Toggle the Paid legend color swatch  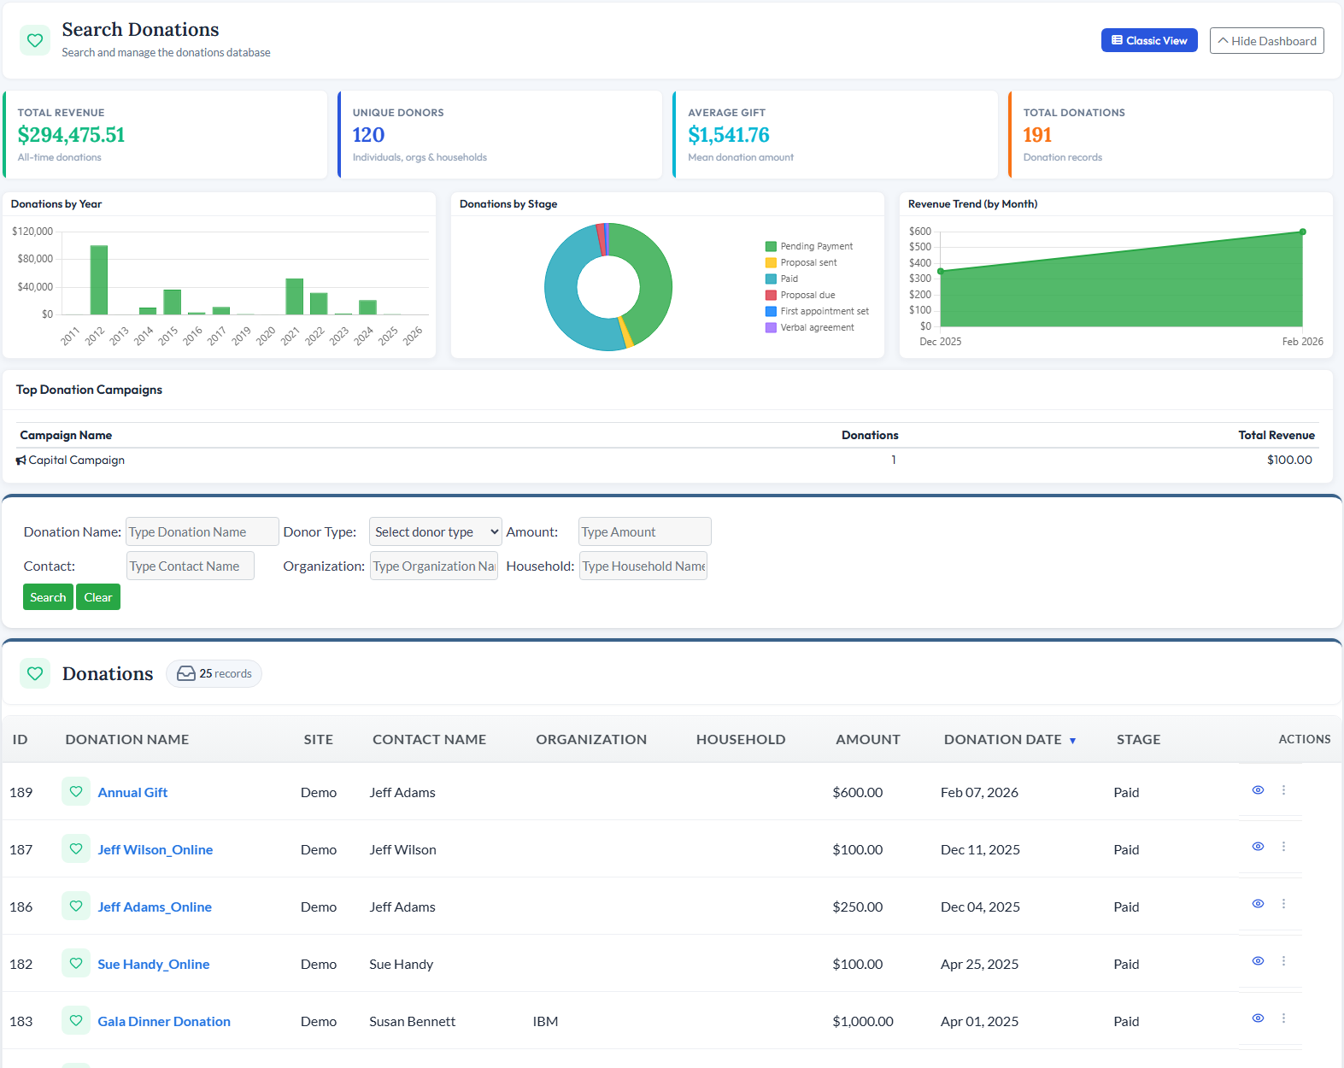tap(771, 279)
